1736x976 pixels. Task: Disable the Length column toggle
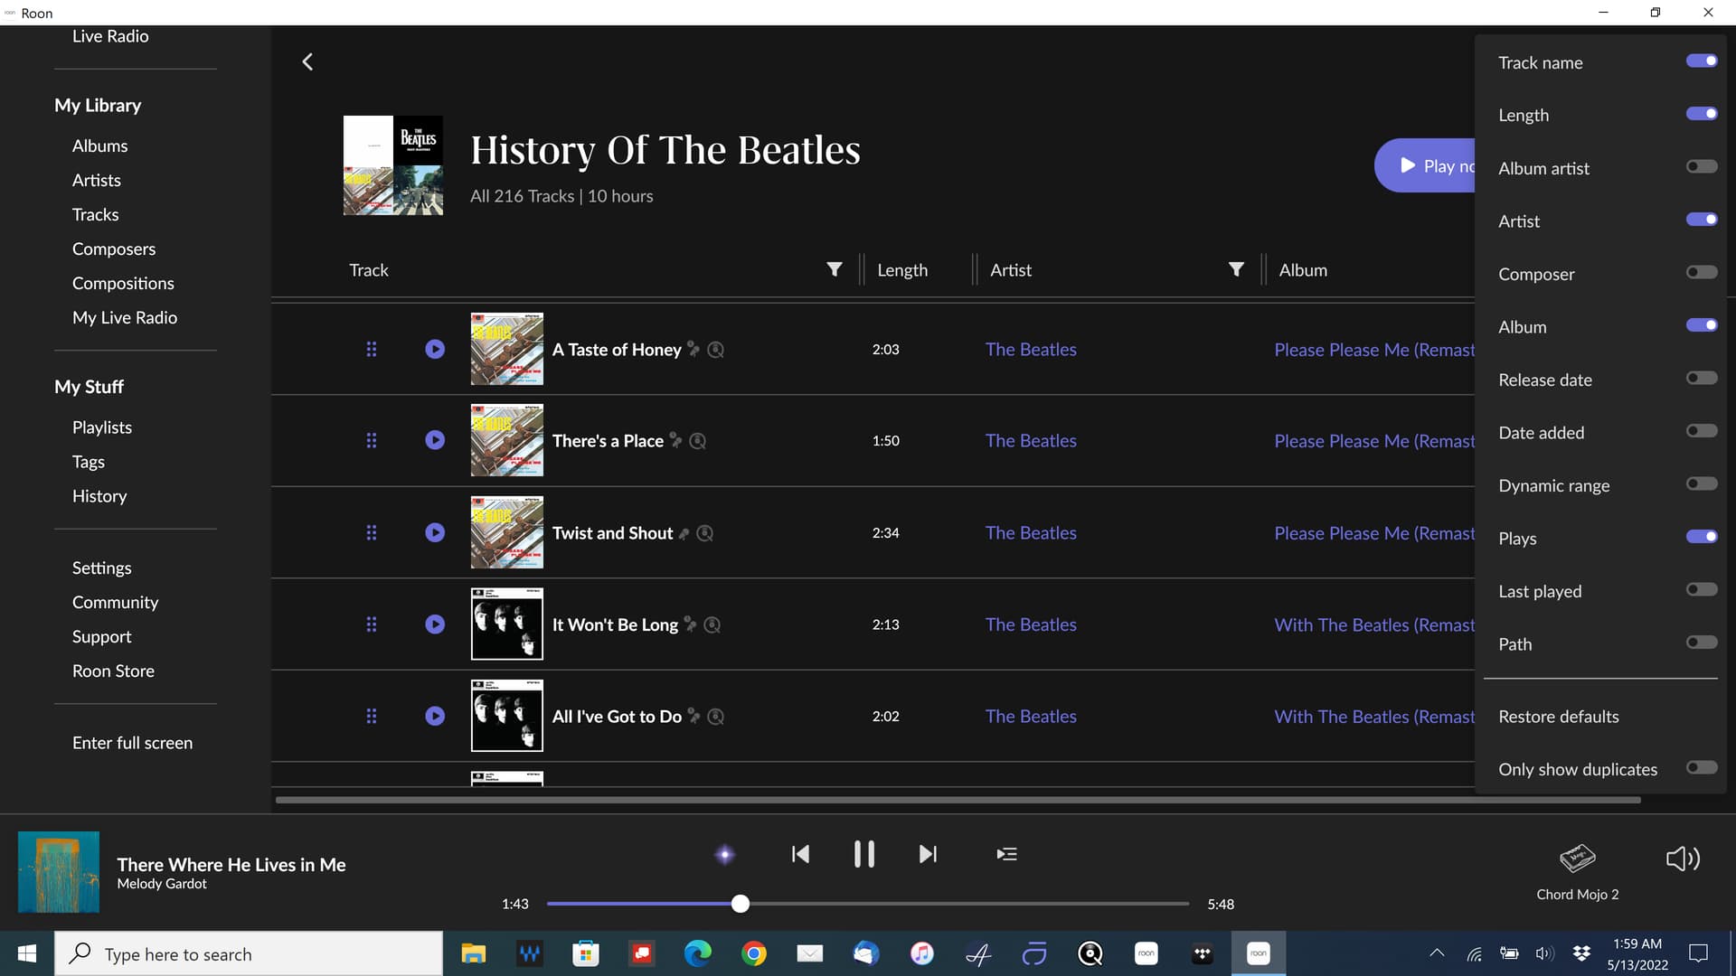1701,114
